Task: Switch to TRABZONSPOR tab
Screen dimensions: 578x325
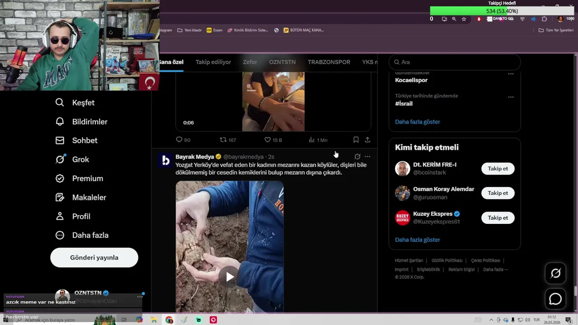Action: (x=329, y=62)
